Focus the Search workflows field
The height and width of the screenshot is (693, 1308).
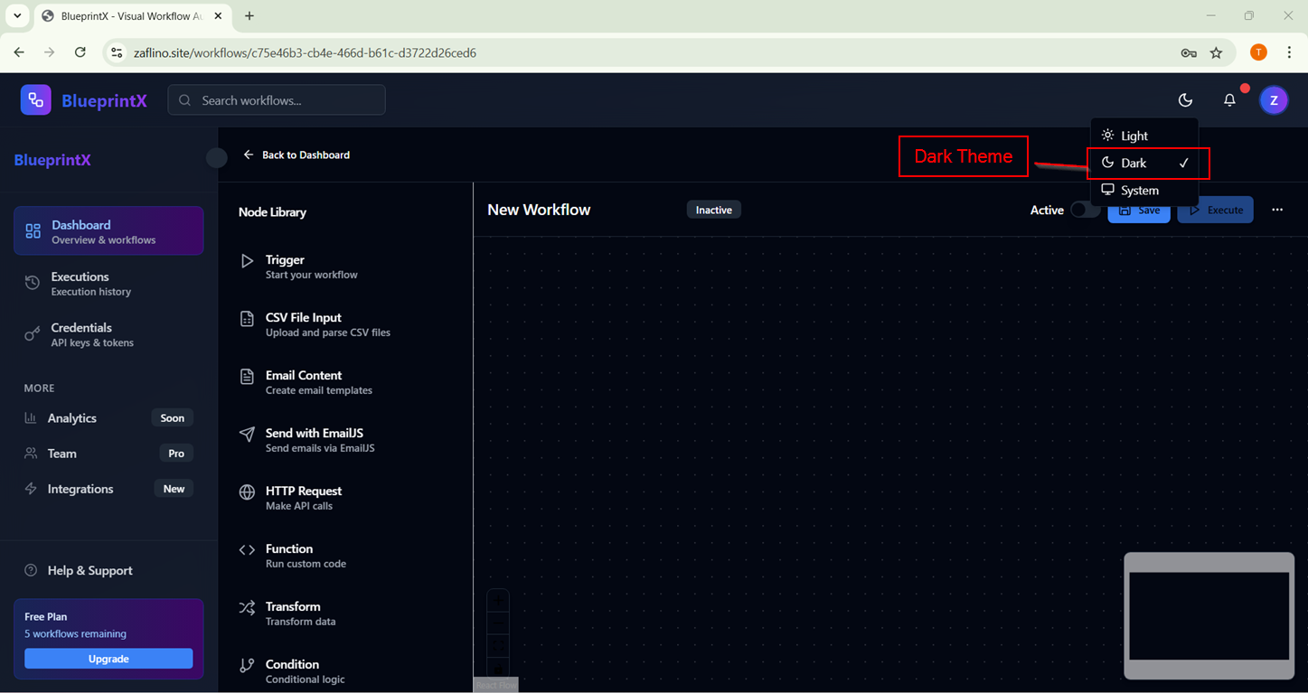(277, 100)
